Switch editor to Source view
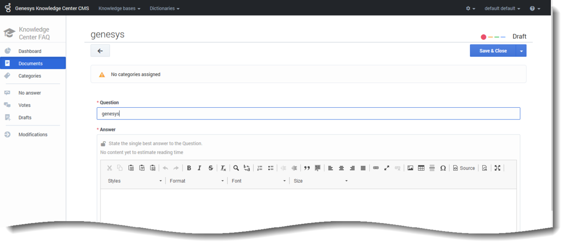The height and width of the screenshot is (247, 566). click(464, 168)
